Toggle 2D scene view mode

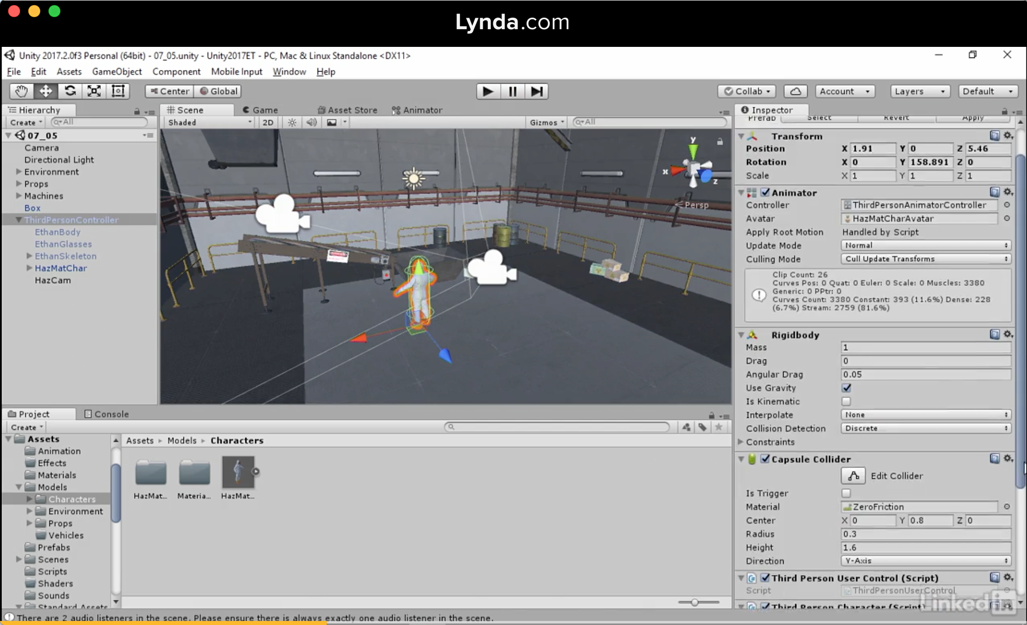(x=268, y=122)
